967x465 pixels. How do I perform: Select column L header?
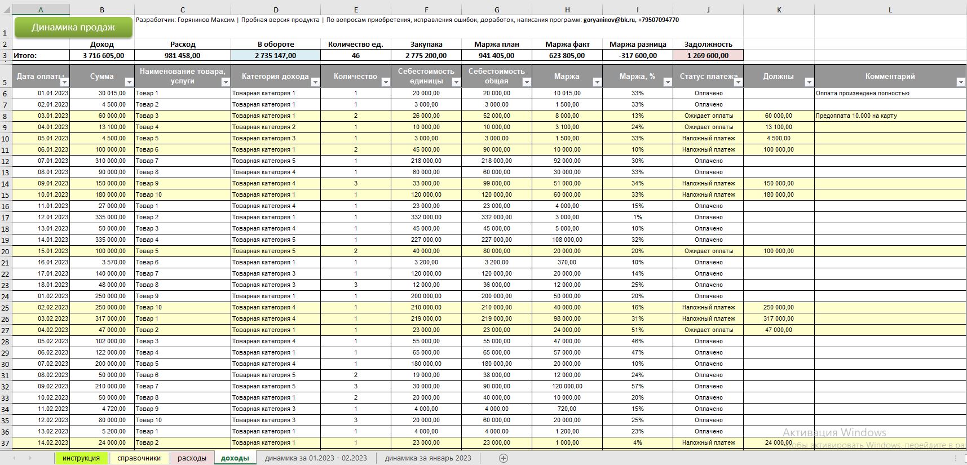(x=890, y=10)
